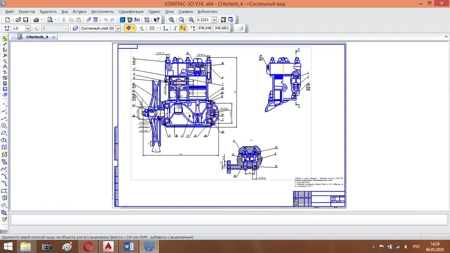The image size is (450, 253).
Task: Toggle global snaps magnet button
Action: pos(128,28)
